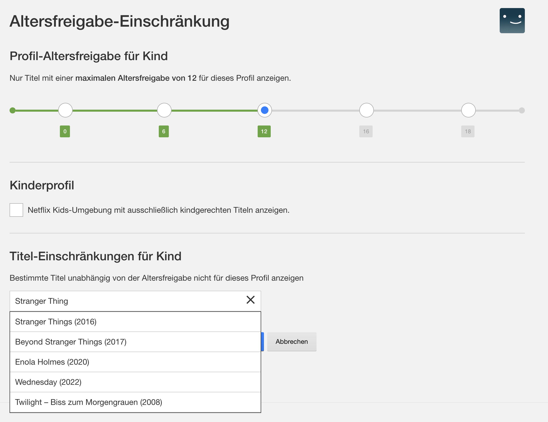Click the Abbrechen button
This screenshot has height=422, width=548.
292,342
